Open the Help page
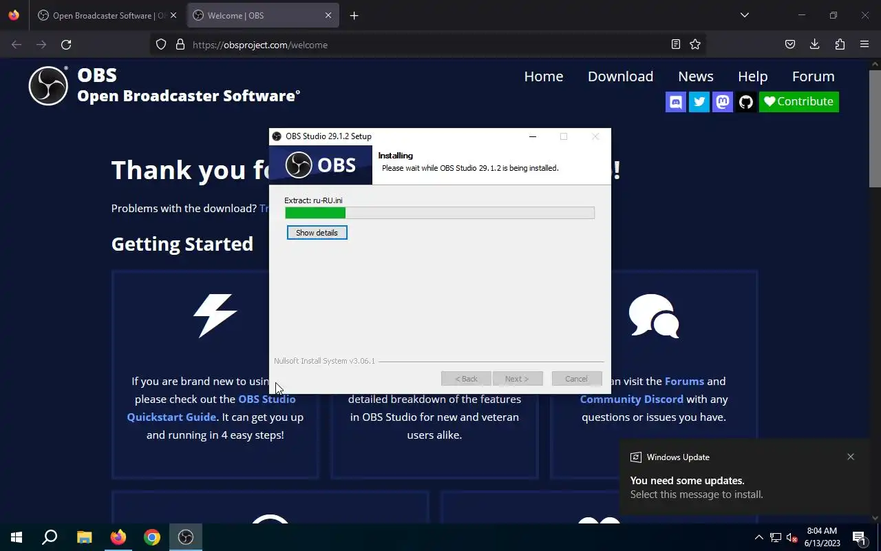 (x=752, y=76)
